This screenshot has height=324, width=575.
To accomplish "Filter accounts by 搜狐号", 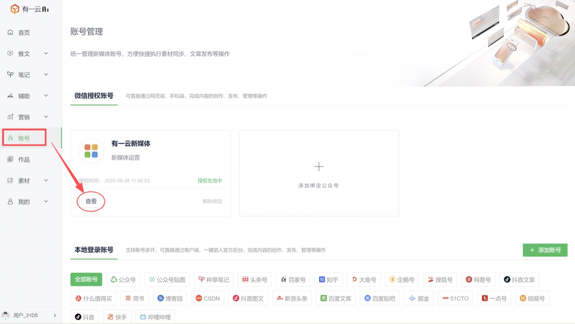I will [440, 280].
